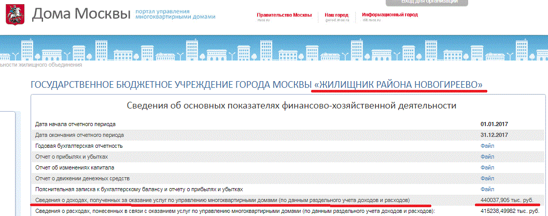Image resolution: width=548 pixels, height=216 pixels.
Task: Open the Годовая бухгалтерская отчетность file link
Action: point(487,146)
